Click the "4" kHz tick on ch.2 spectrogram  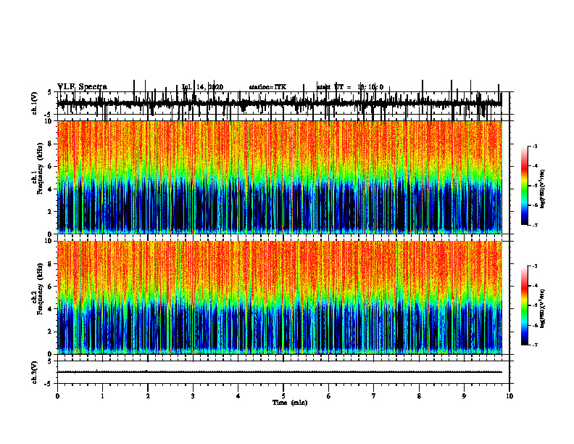(51, 309)
